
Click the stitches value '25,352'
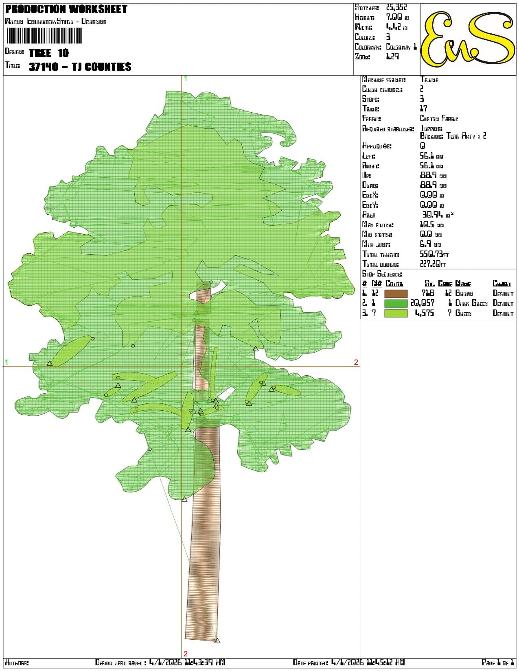396,7
